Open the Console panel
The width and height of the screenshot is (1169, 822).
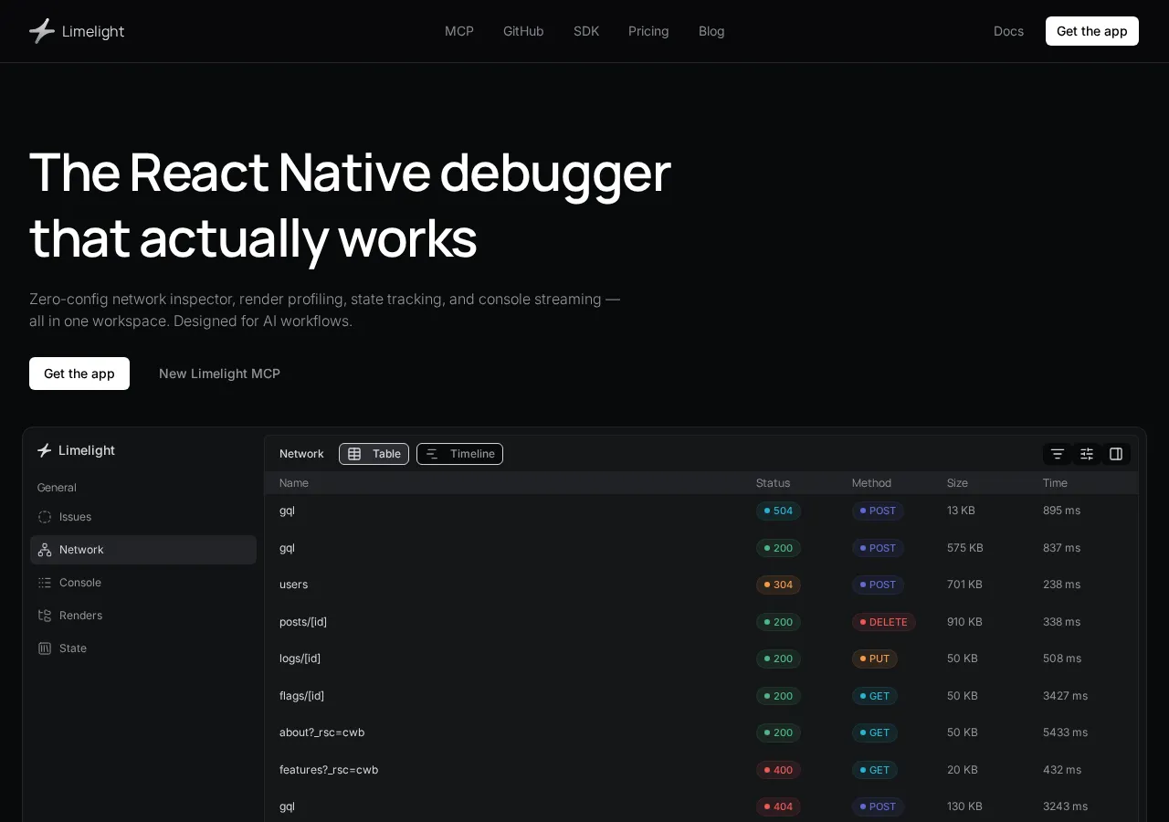click(x=79, y=582)
